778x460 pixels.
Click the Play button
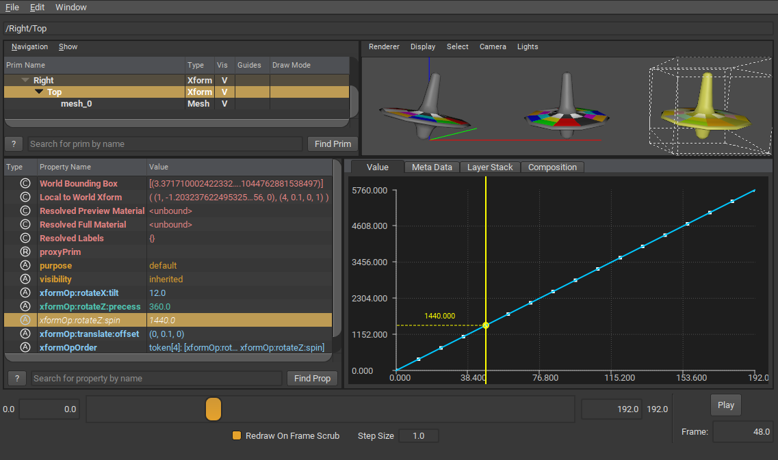click(x=725, y=405)
